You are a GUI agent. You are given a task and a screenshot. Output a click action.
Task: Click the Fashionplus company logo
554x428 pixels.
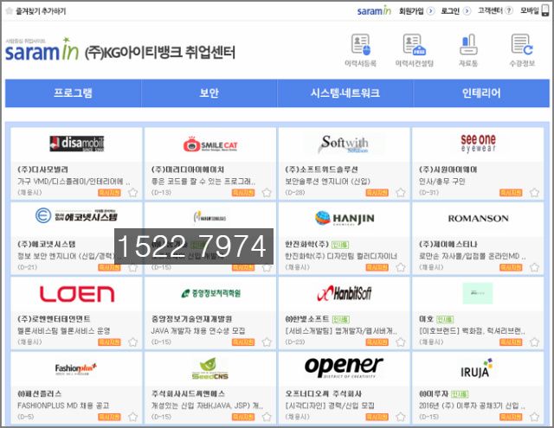pyautogui.click(x=76, y=368)
